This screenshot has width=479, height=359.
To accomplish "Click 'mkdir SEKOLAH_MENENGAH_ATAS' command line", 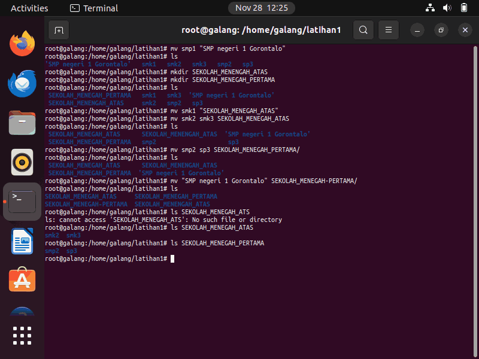I will (156, 72).
